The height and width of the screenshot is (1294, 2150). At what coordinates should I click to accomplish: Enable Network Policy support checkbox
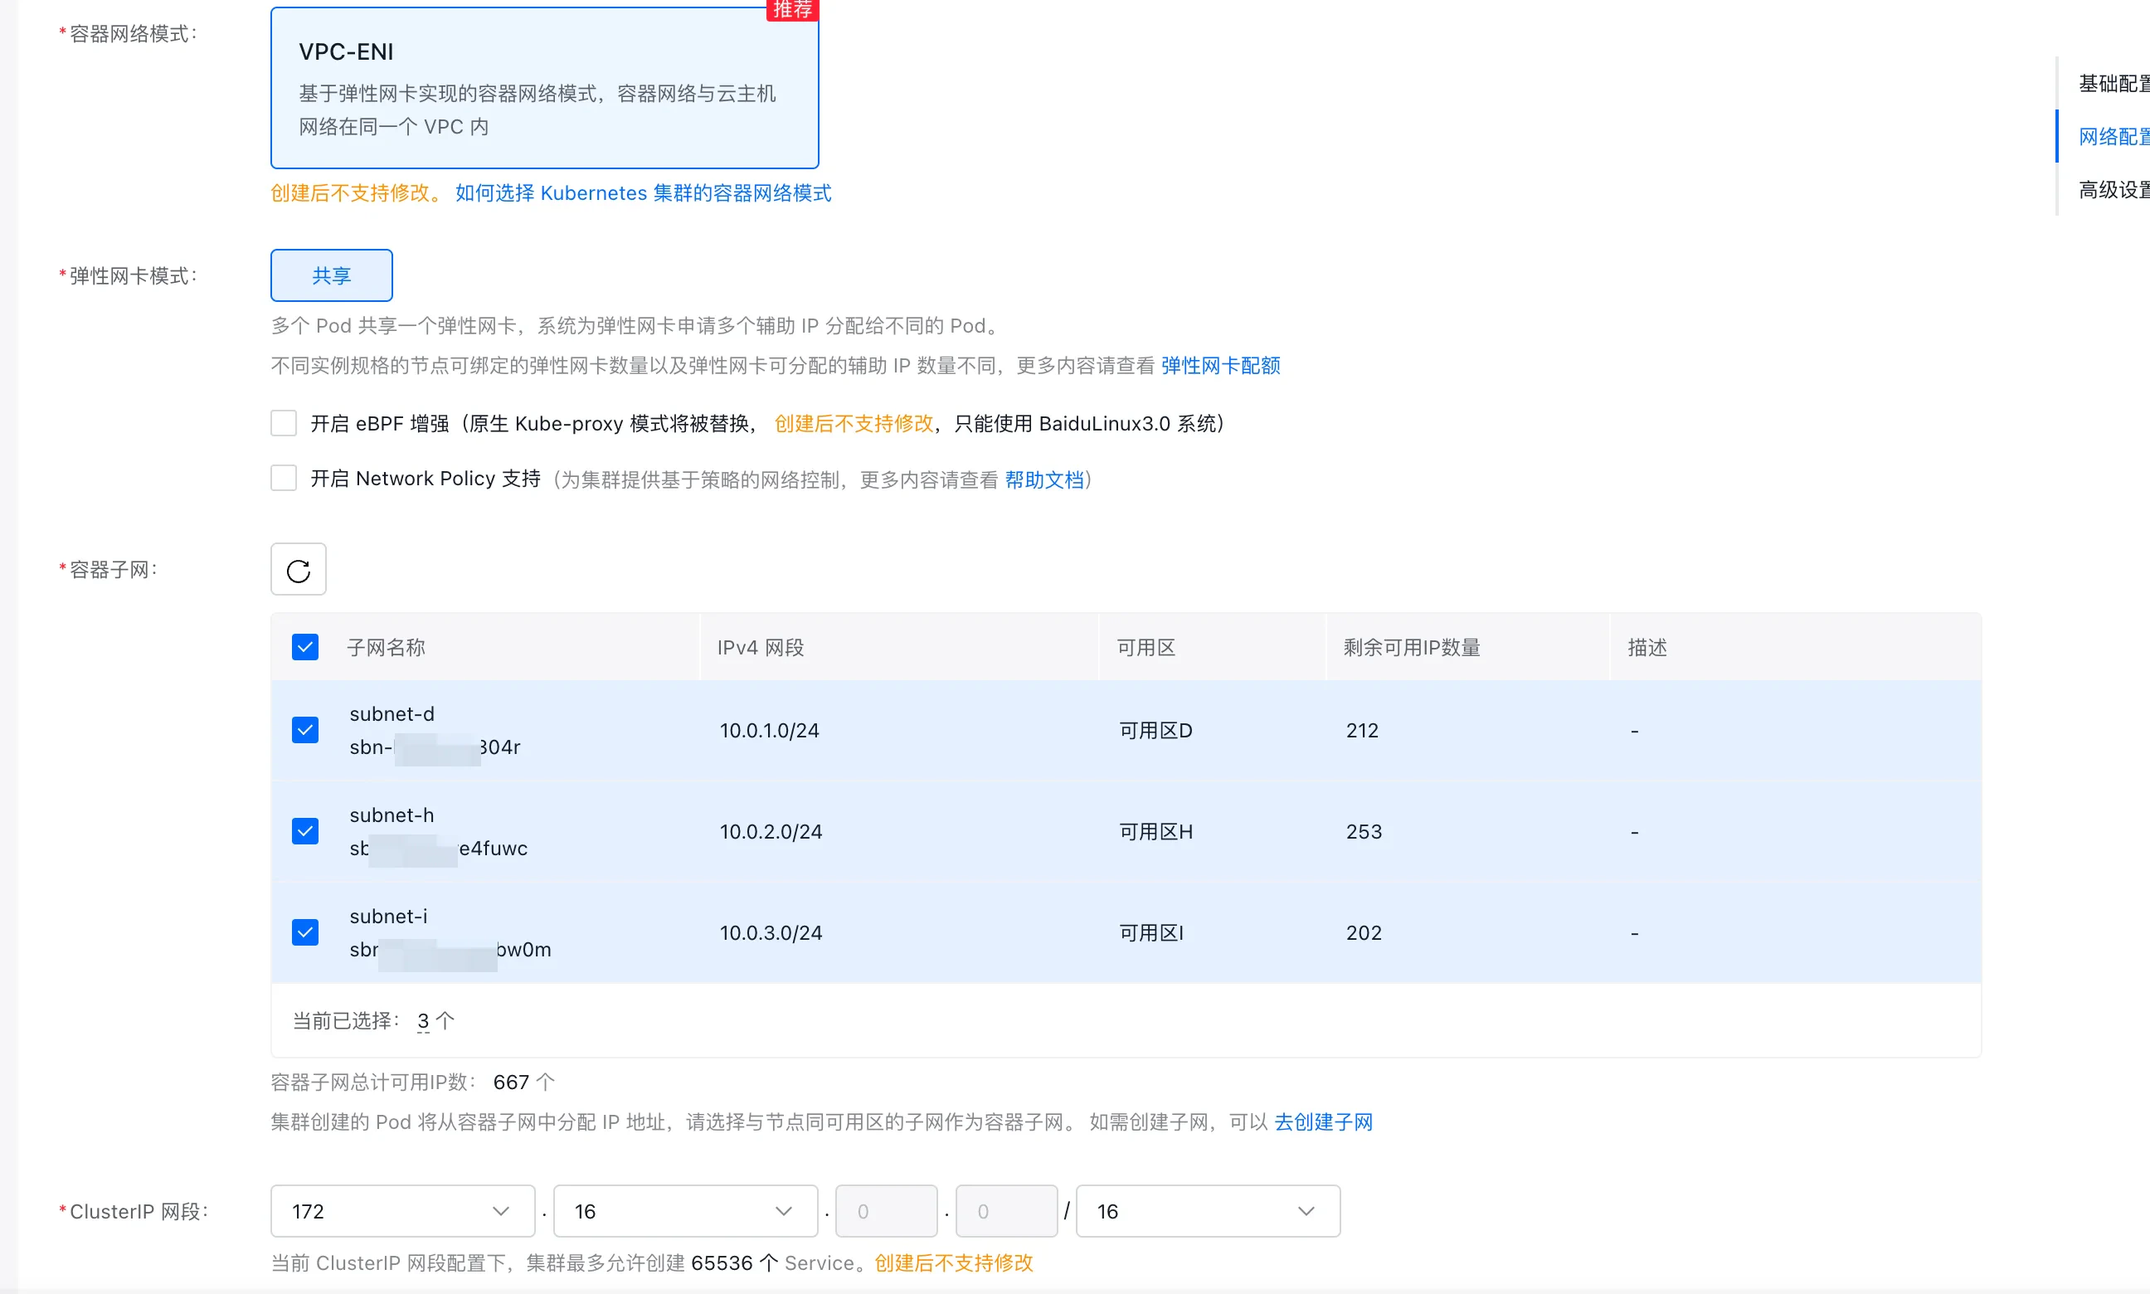click(284, 478)
